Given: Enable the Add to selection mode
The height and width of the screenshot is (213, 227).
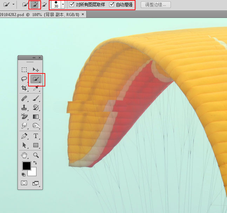Looking at the screenshot, I should (34, 5).
